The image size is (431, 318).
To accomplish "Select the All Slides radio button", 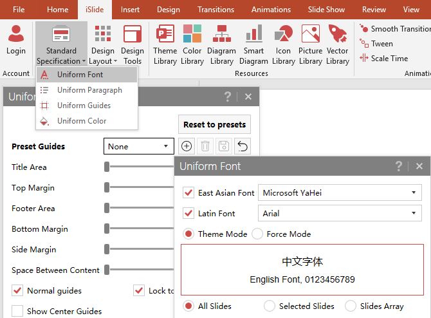I will (188, 306).
